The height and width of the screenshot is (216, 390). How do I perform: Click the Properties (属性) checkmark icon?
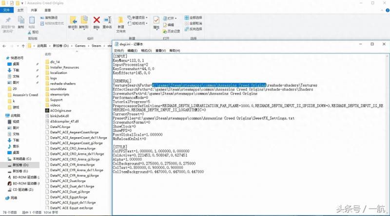[156, 20]
